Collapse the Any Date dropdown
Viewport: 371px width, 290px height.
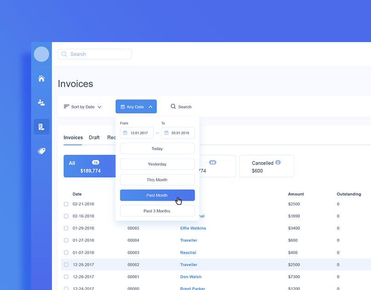151,107
